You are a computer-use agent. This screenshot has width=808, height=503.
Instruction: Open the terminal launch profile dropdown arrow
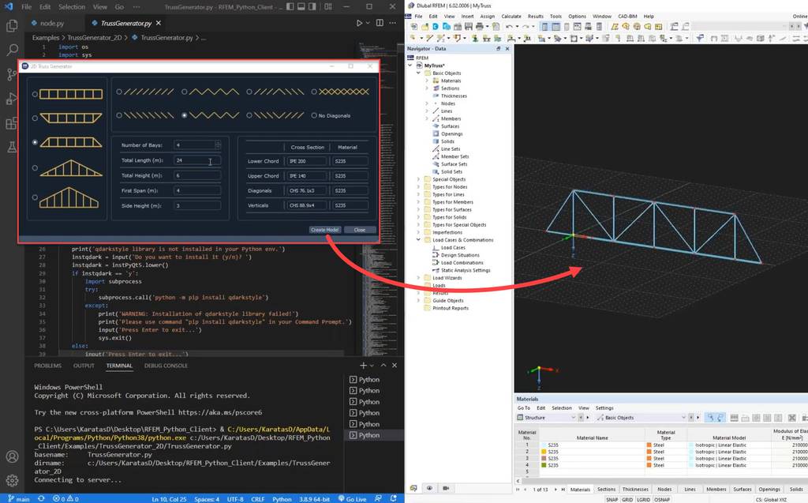click(x=373, y=366)
